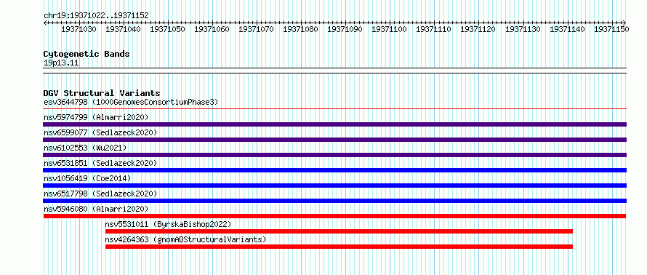Click ruler position 19371060

212,29
